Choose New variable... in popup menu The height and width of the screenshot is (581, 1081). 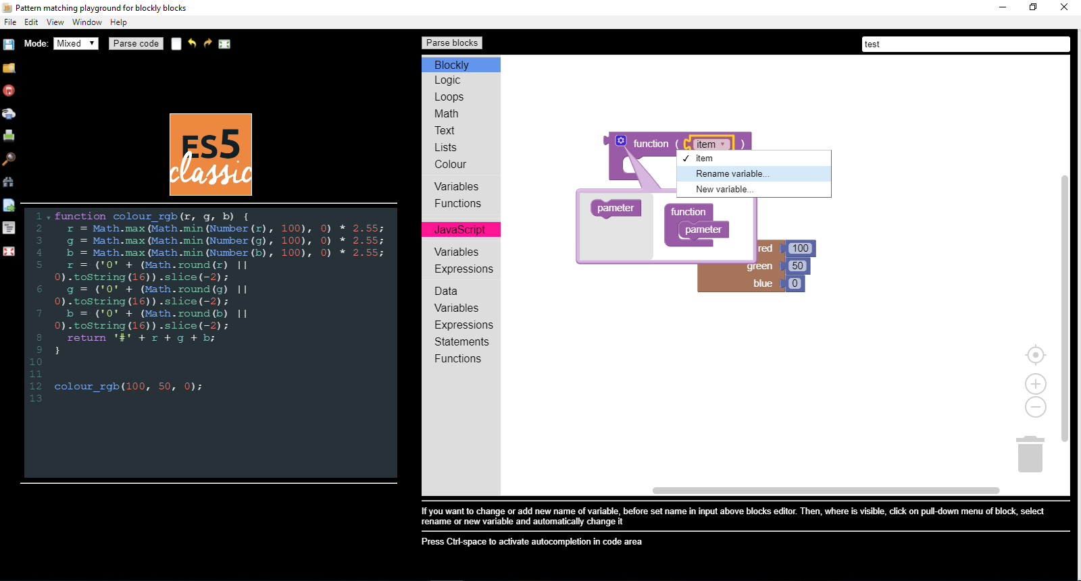click(754, 189)
